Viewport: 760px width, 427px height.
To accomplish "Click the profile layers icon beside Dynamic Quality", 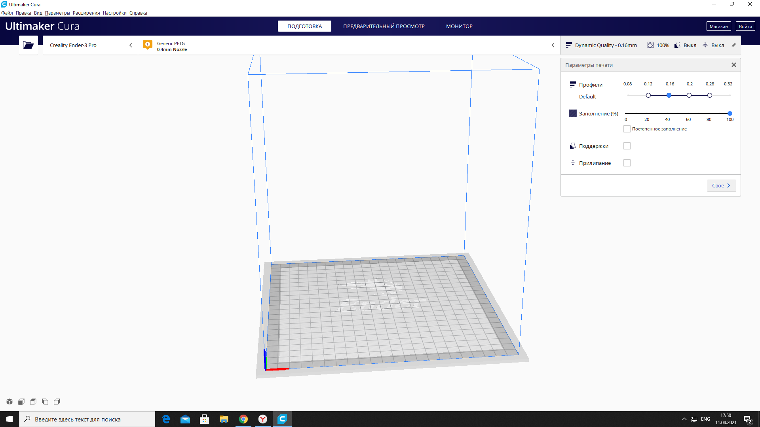I will 569,45.
